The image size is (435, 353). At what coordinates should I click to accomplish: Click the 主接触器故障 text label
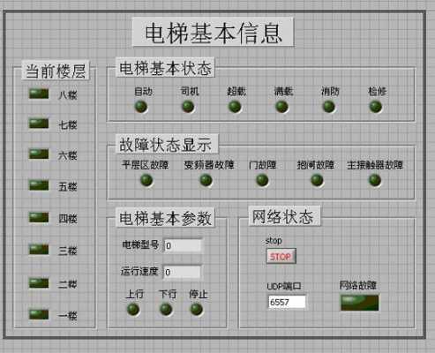coord(375,165)
